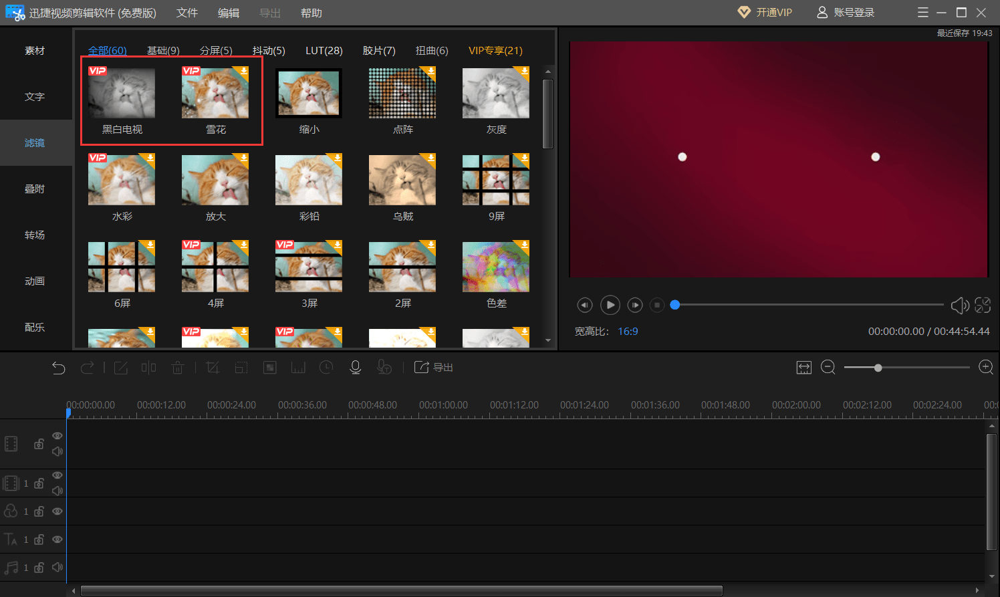1000x597 pixels.
Task: Open 文字 sidebar section
Action: click(x=35, y=97)
